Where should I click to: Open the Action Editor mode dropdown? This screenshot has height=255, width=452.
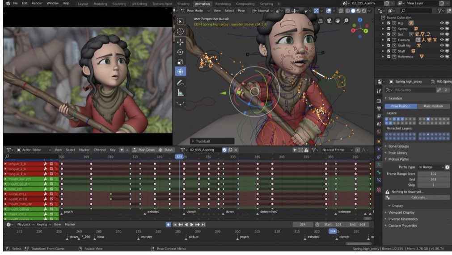tap(34, 150)
